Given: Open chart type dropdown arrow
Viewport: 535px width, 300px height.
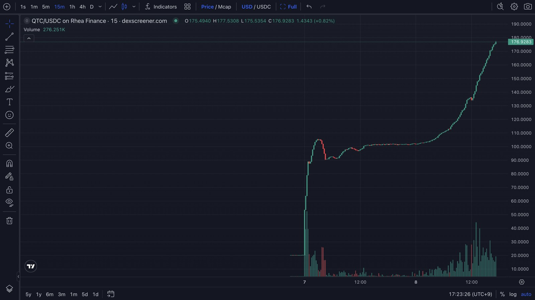Looking at the screenshot, I should coord(134,7).
